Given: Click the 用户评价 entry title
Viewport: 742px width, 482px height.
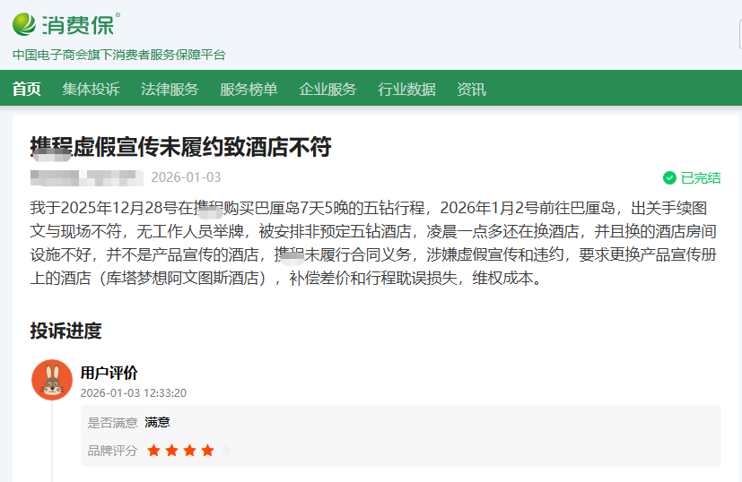Looking at the screenshot, I should pos(109,373).
